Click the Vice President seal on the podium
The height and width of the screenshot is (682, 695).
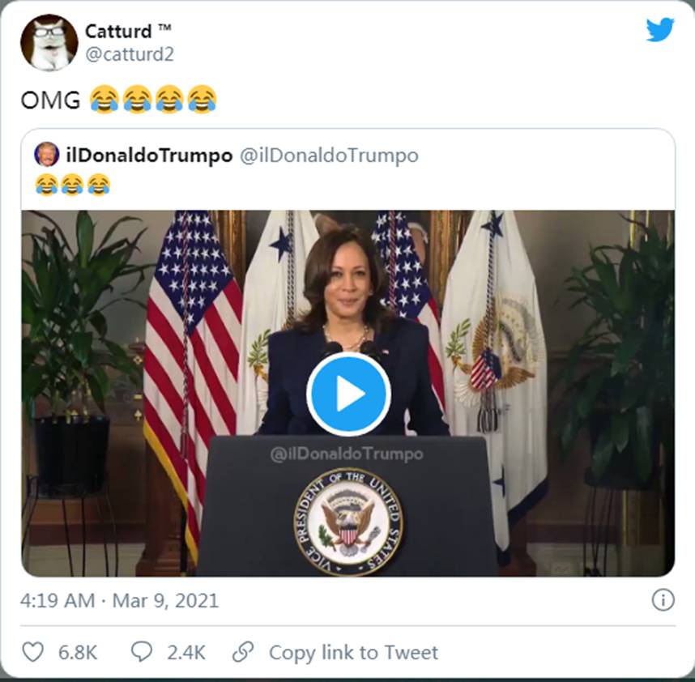[x=348, y=521]
